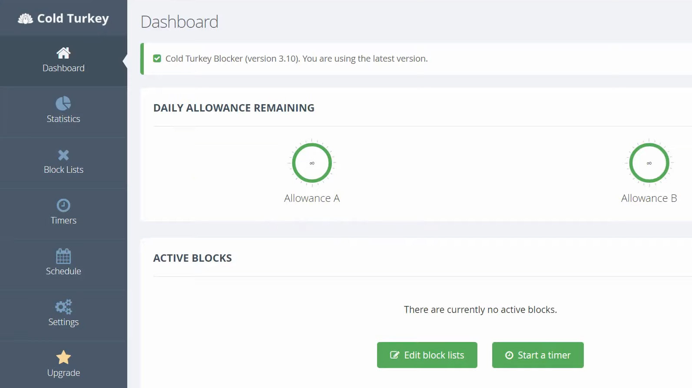The image size is (692, 388).
Task: Click the Edit block lists button
Action: coord(427,355)
